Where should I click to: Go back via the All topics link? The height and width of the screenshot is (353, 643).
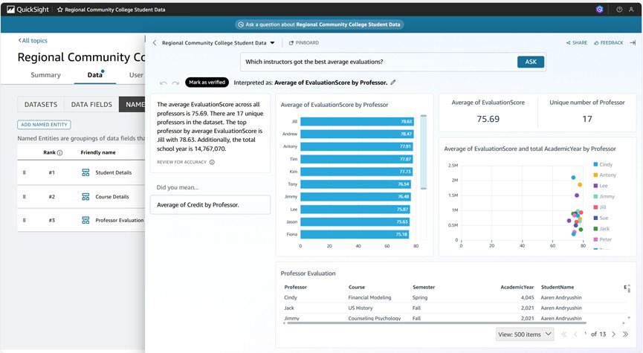click(33, 41)
